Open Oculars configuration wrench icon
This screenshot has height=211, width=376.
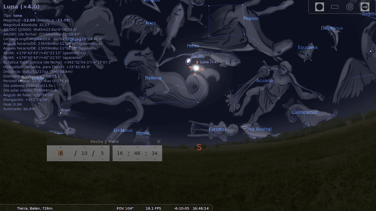pos(365,7)
